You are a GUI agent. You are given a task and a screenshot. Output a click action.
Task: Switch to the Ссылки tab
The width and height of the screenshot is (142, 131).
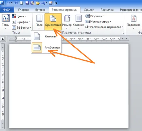coord(89,10)
